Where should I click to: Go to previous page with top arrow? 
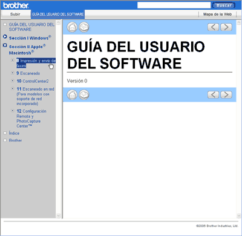pyautogui.click(x=213, y=27)
